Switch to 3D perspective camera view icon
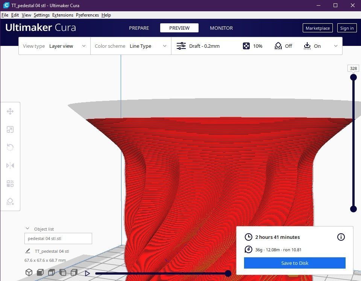Viewport: 361px width, 281px height. point(29,272)
